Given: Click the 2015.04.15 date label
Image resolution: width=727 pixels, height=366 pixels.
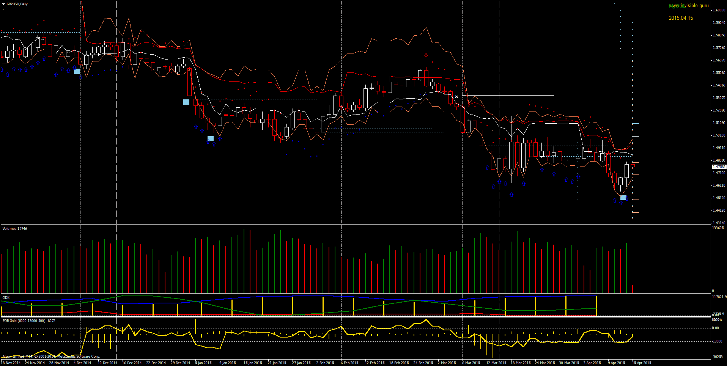Looking at the screenshot, I should (681, 18).
